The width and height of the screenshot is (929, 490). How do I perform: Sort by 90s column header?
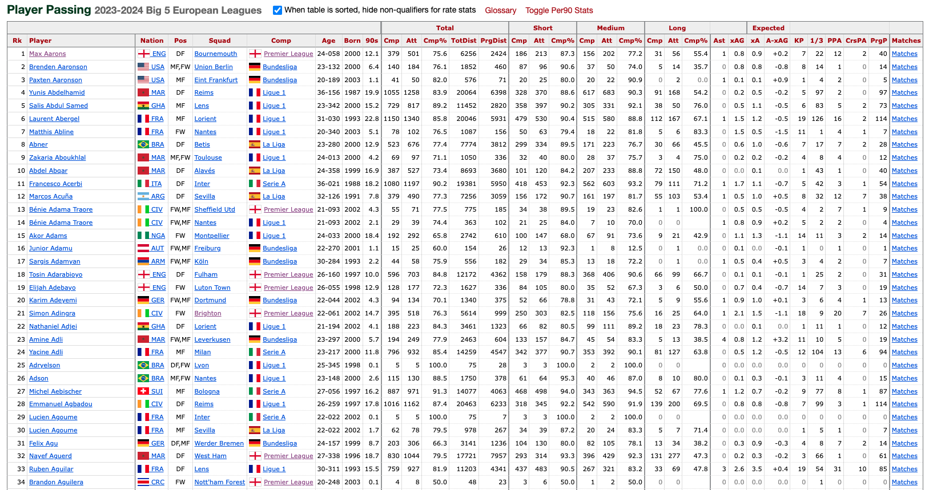point(372,41)
